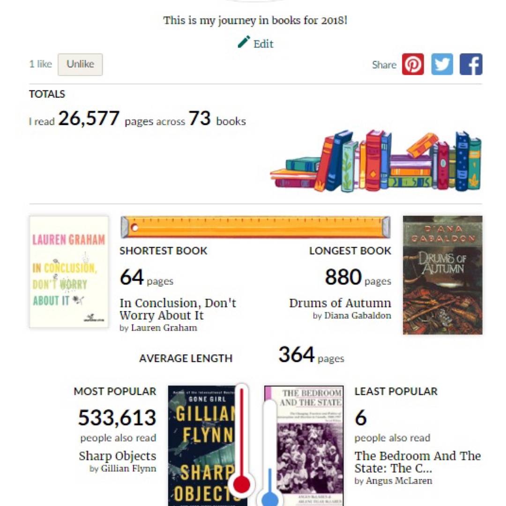Open "The Bedroom And The State" title link
506x506 pixels.
click(x=417, y=462)
